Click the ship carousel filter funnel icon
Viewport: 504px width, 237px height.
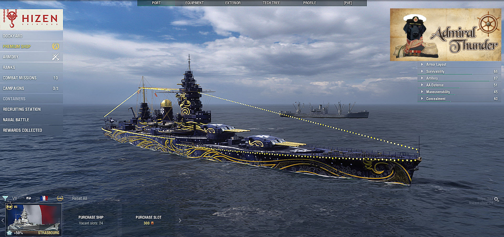click(x=5, y=198)
